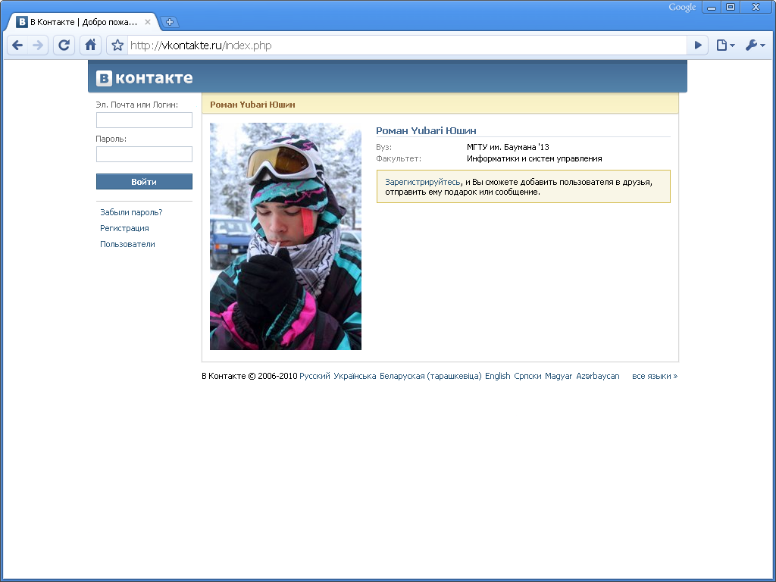
Task: Click faculty Информатики и систем управления
Action: click(534, 159)
